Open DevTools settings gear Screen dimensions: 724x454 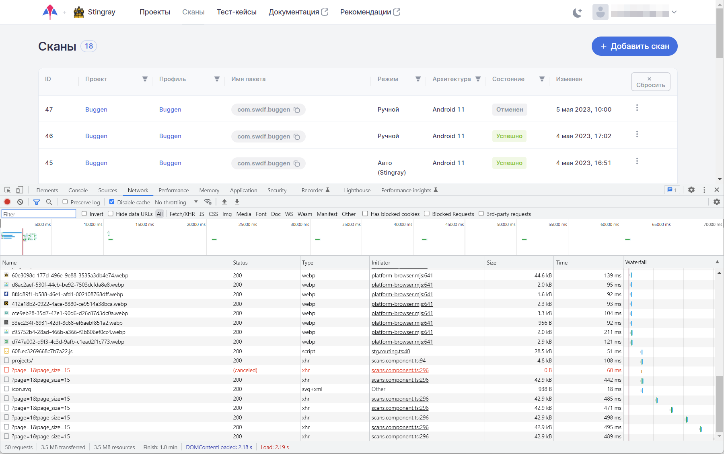click(x=691, y=190)
